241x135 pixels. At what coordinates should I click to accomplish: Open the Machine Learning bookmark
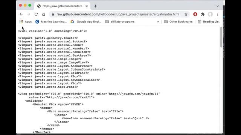pos(51,22)
